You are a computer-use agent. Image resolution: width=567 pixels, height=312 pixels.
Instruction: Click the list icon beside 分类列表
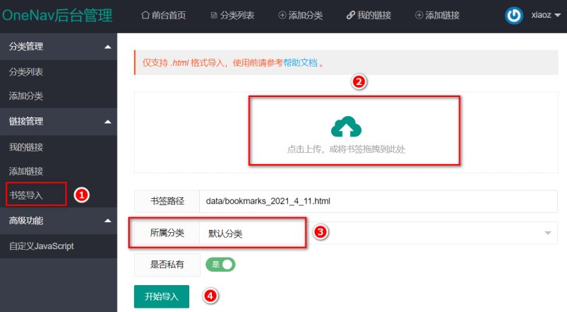pos(214,16)
